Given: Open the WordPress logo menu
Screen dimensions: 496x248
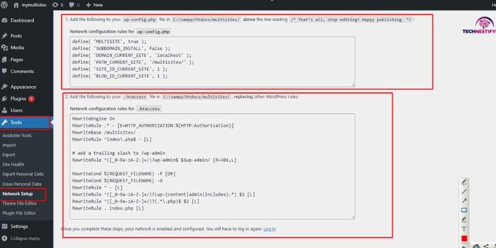Looking at the screenshot, I should tap(4, 5).
